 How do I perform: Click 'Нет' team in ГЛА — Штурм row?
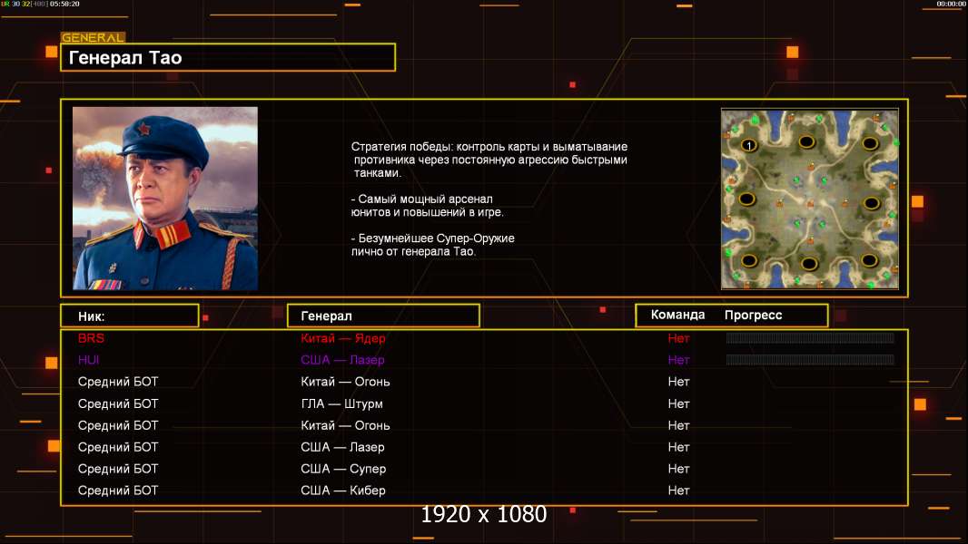coord(678,403)
